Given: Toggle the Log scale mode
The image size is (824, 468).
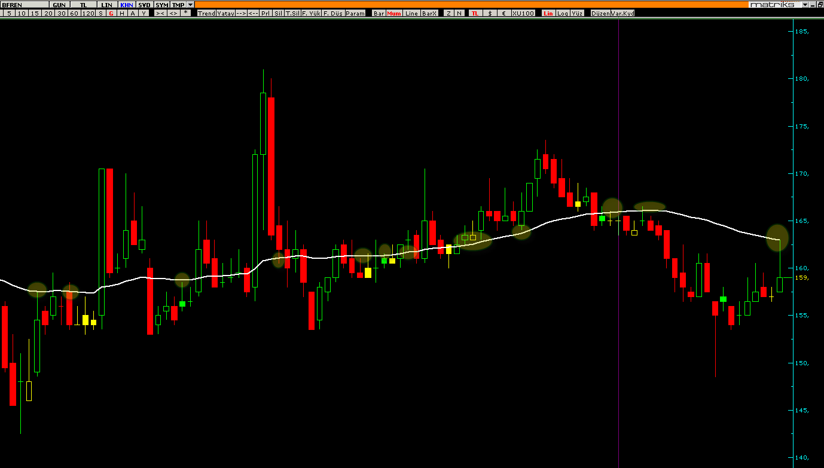Looking at the screenshot, I should tap(563, 13).
